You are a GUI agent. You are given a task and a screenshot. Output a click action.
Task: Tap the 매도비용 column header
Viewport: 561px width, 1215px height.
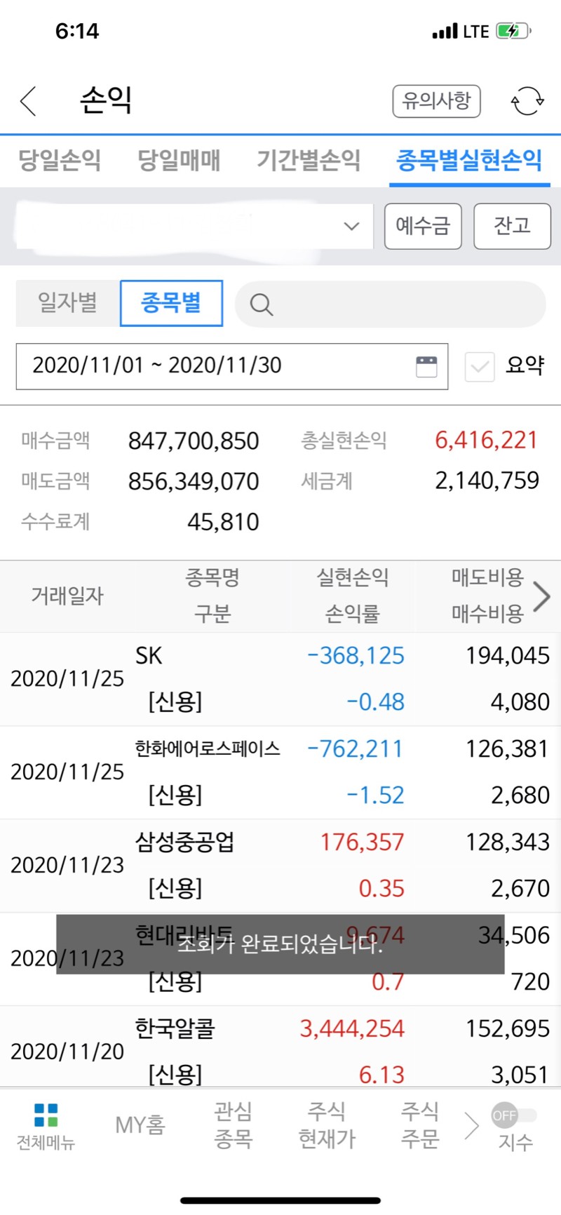tap(487, 578)
